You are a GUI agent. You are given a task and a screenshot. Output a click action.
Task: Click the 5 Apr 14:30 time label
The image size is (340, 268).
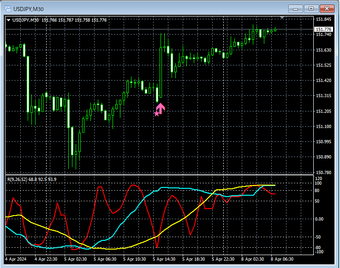tap(164, 259)
